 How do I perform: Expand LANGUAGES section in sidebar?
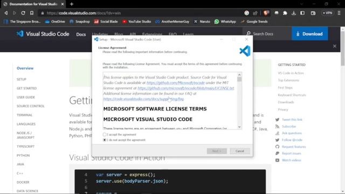pyautogui.click(x=26, y=124)
